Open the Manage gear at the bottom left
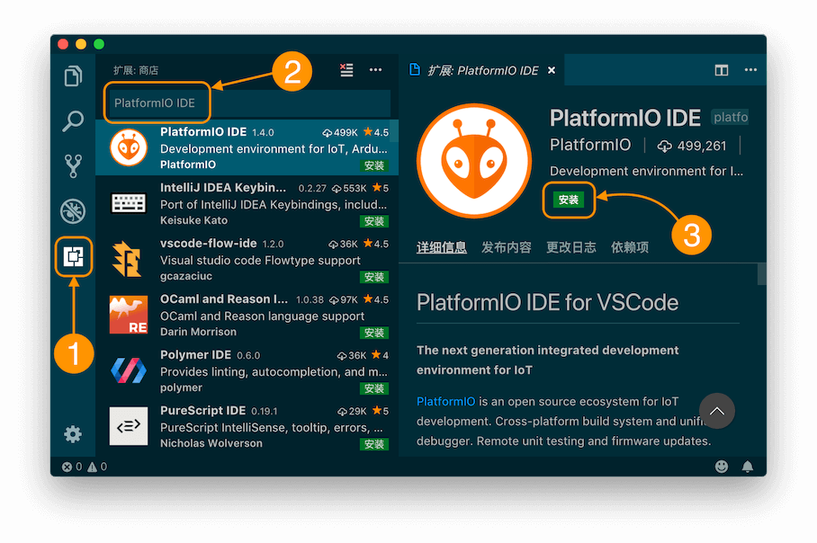Image resolution: width=817 pixels, height=543 pixels. (72, 433)
